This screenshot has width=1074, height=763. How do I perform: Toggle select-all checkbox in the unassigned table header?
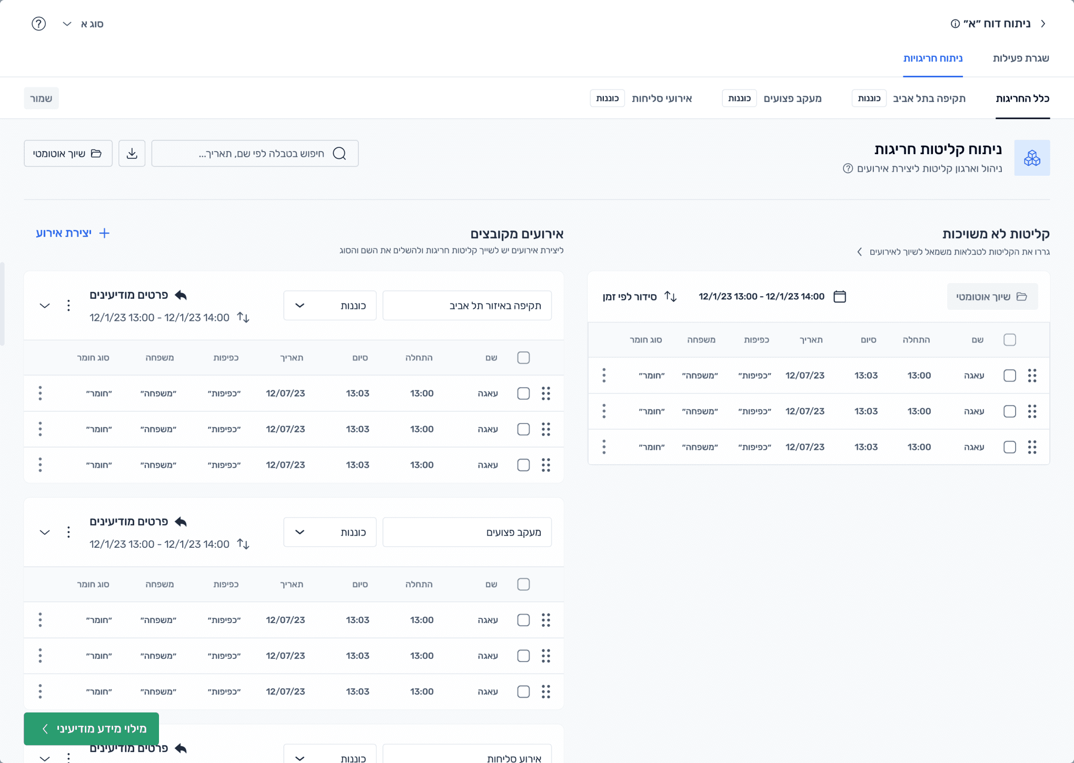click(x=1009, y=339)
